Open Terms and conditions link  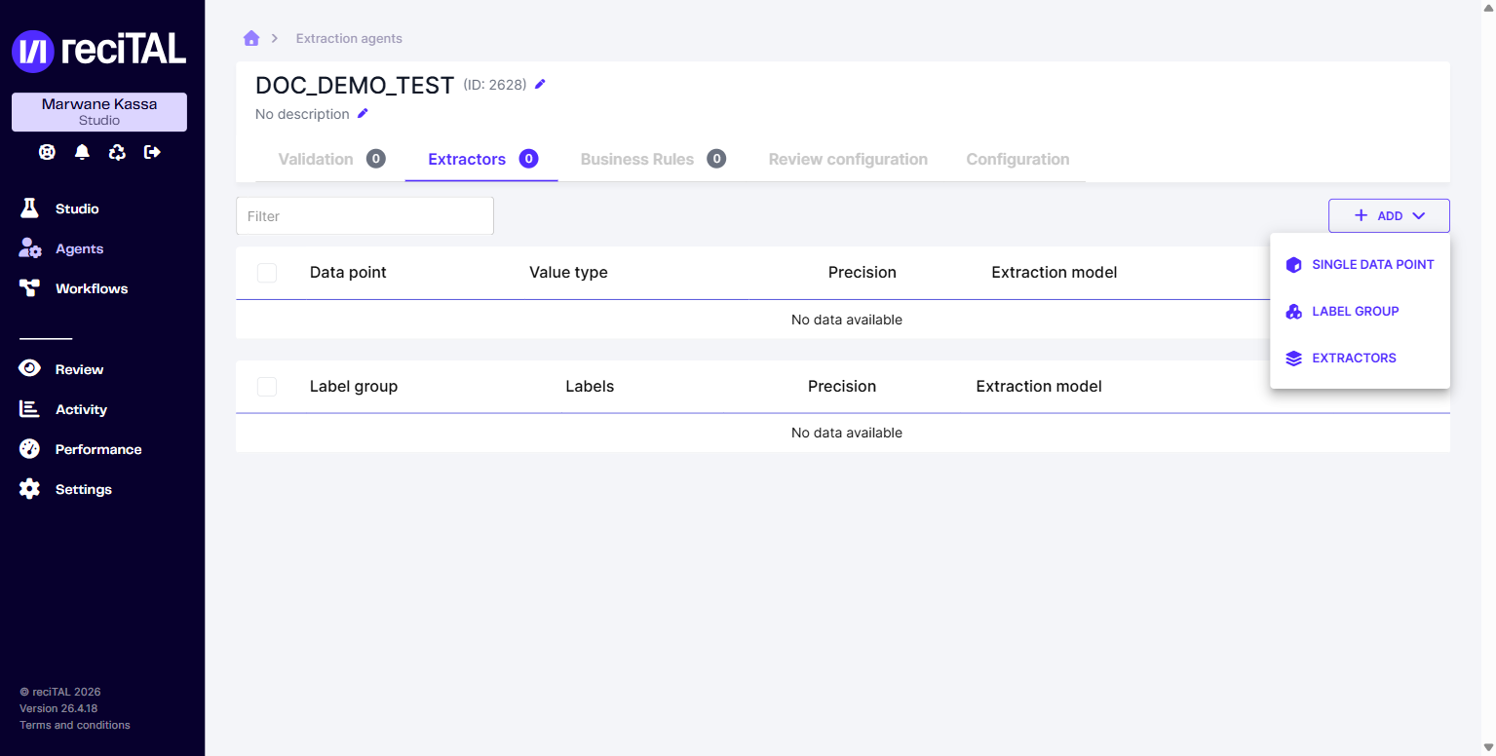coord(75,725)
